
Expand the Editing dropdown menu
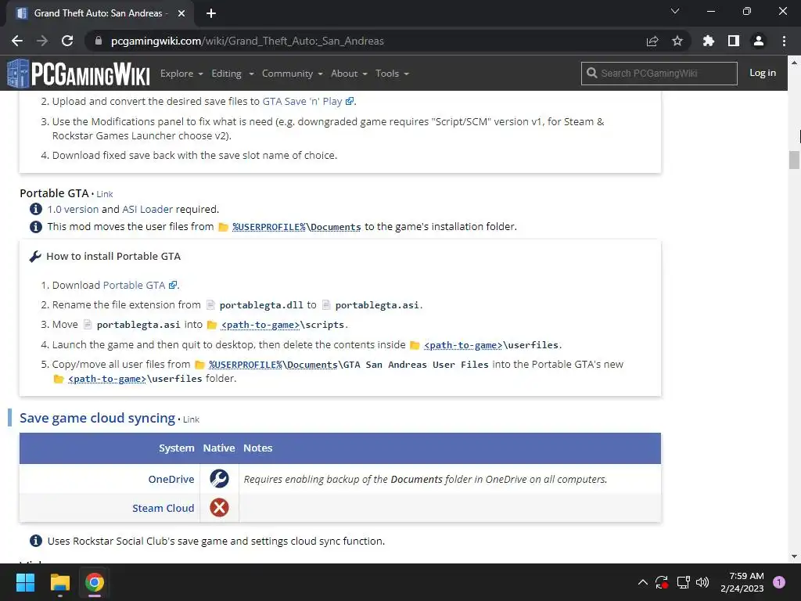[x=232, y=74]
